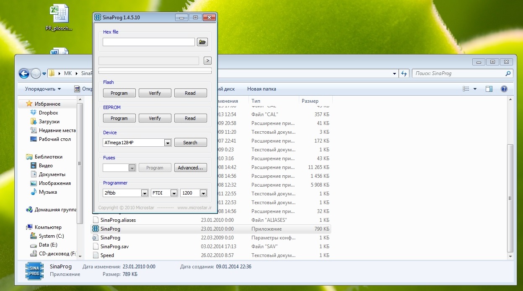Change view mode icon in Explorer
Screen dimensions: 523x291
click(466, 89)
